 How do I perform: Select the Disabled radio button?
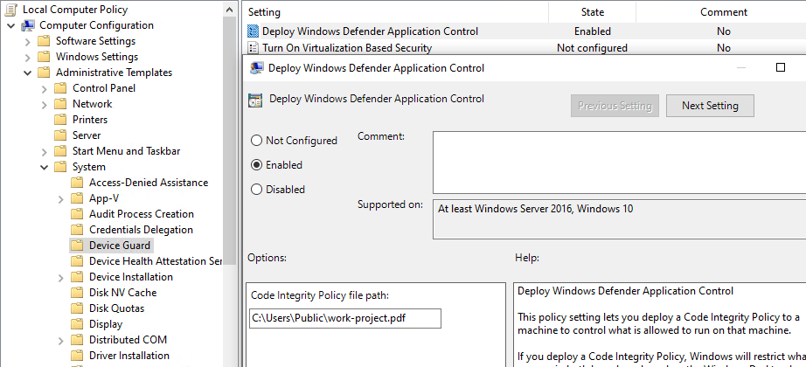point(256,189)
